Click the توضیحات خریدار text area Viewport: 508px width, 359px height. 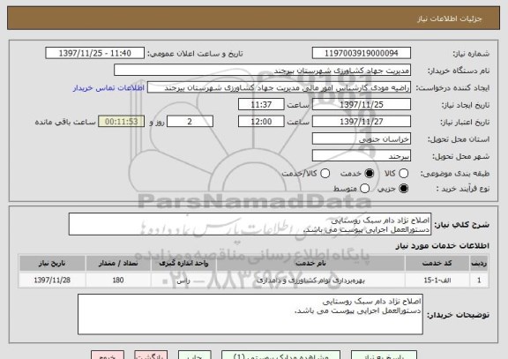click(250, 314)
